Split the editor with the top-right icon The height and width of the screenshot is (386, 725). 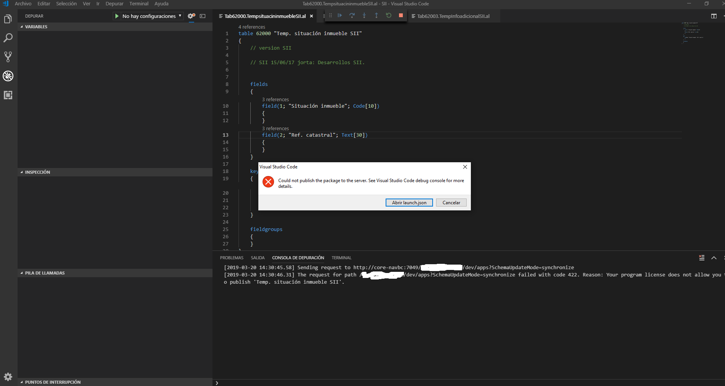[x=714, y=16]
